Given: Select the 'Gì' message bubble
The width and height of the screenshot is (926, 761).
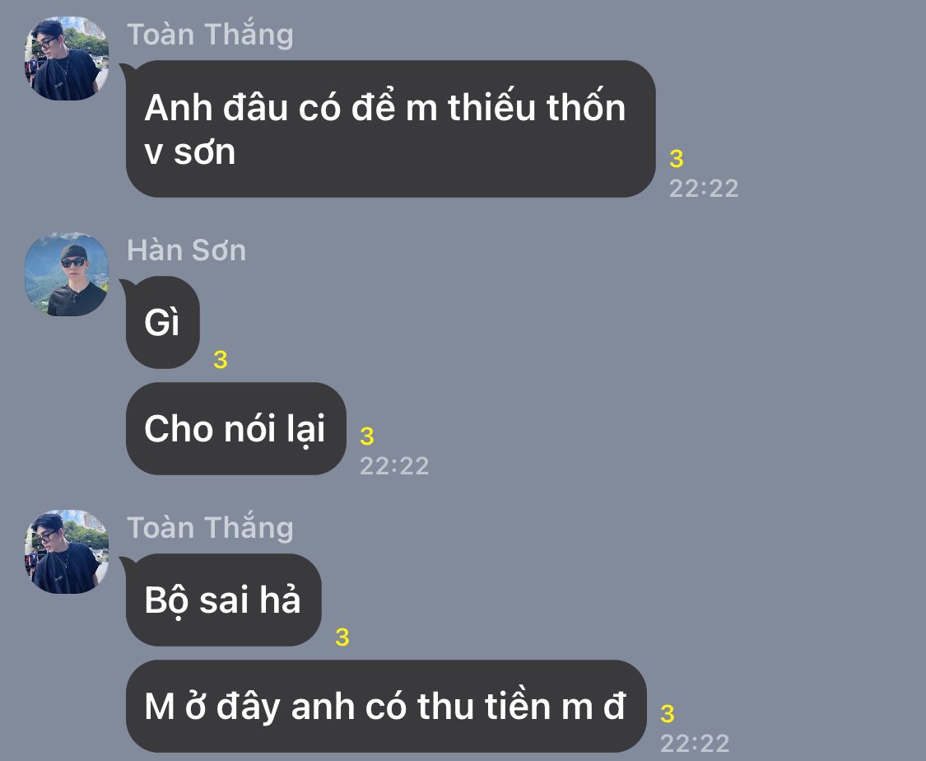Looking at the screenshot, I should click(162, 323).
